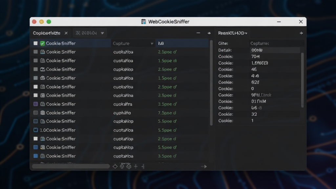This screenshot has height=189, width=336.
Task: Click the WebCookieSniffer app icon in the title bar
Action: 143,22
